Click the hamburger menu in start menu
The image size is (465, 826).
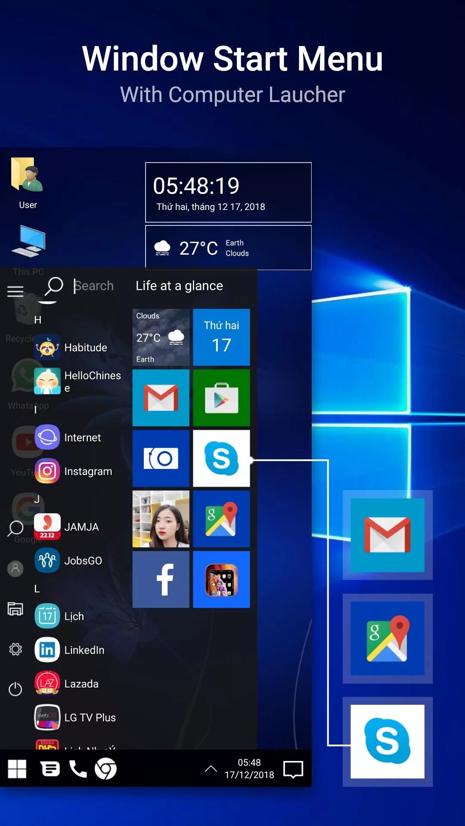[15, 292]
